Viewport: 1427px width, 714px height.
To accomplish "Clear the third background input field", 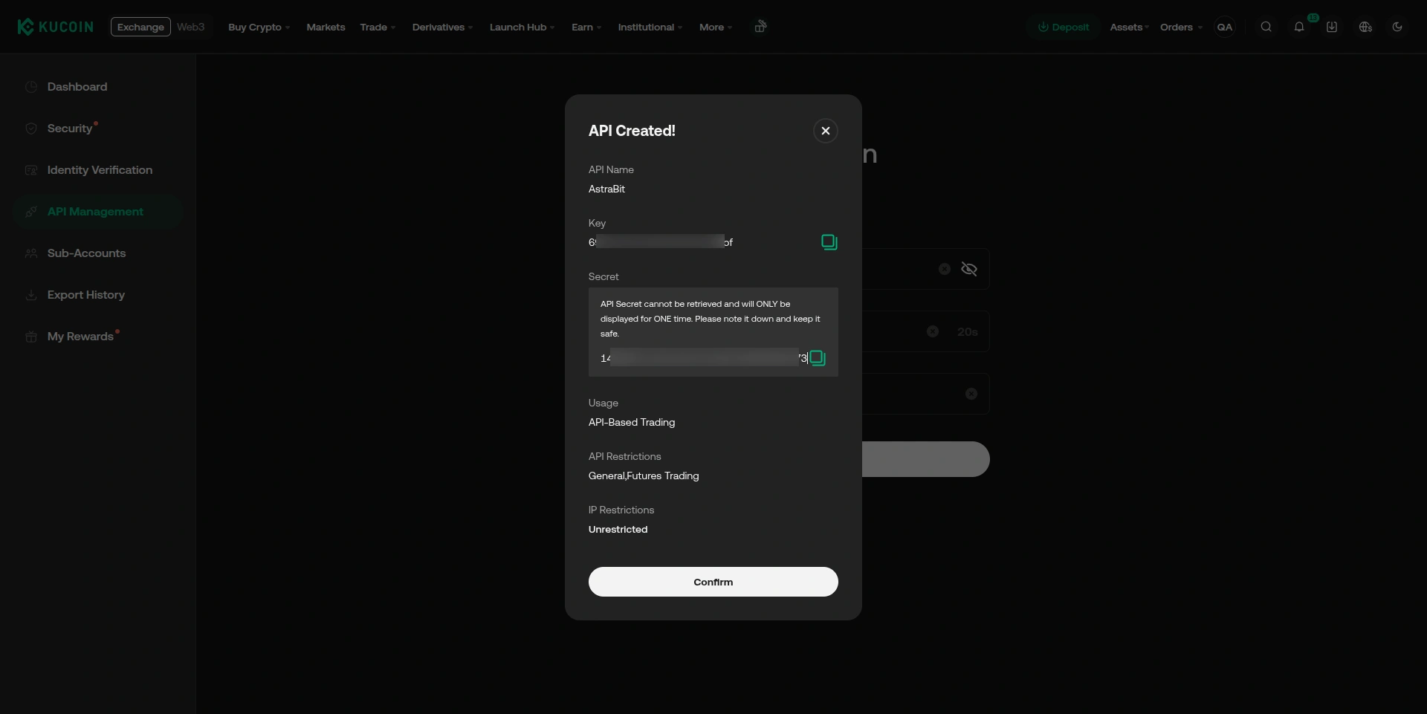I will pyautogui.click(x=971, y=394).
